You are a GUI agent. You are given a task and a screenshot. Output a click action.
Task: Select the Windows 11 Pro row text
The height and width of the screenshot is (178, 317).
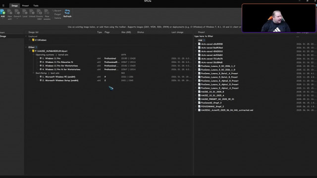coord(52,58)
